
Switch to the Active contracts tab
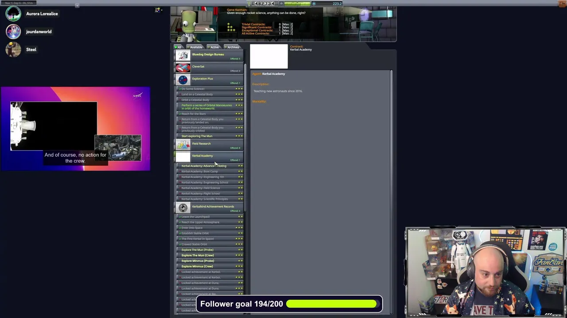pos(214,47)
